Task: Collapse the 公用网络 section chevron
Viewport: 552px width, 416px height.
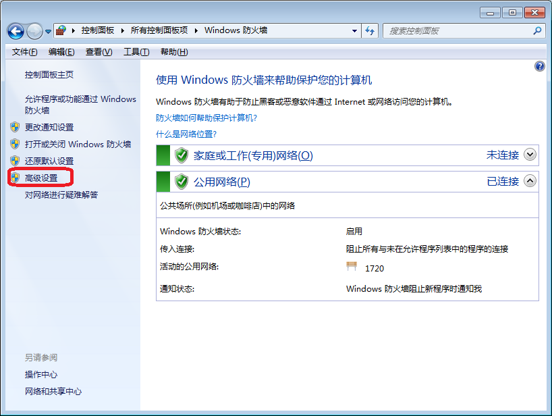Action: coord(530,181)
